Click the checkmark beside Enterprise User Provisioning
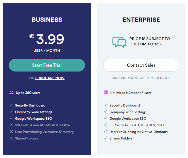 click(x=106, y=131)
